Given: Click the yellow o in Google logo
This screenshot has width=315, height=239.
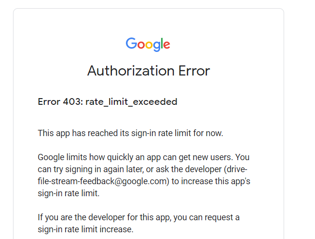Looking at the screenshot, I should 149,45.
